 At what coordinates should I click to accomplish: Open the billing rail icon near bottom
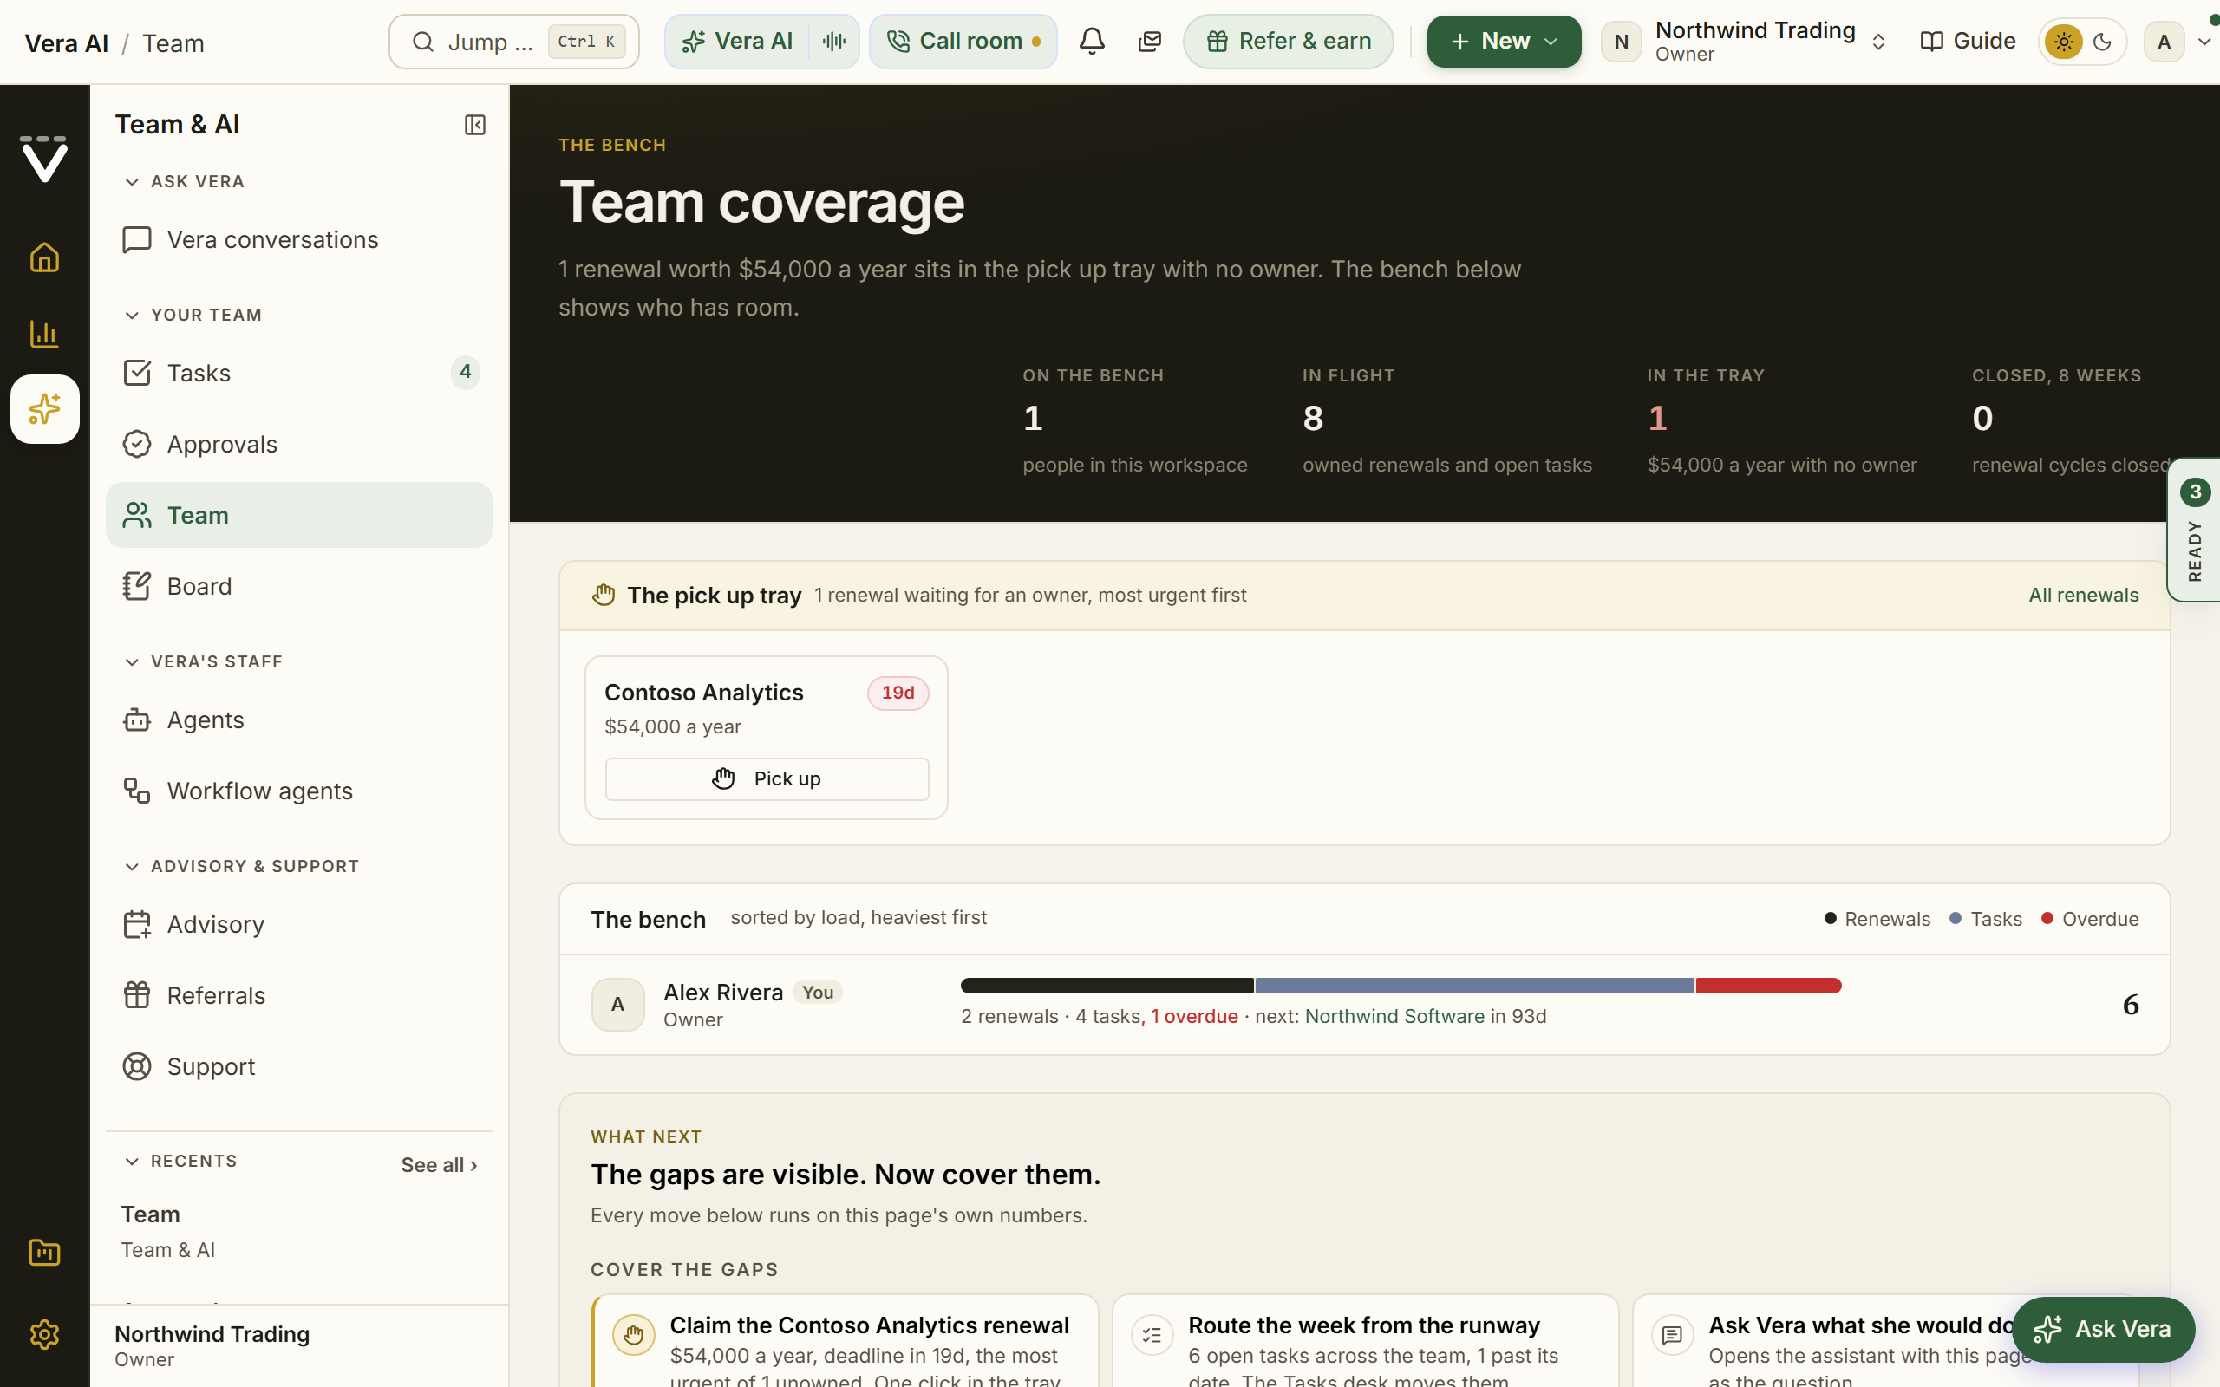tap(44, 1252)
